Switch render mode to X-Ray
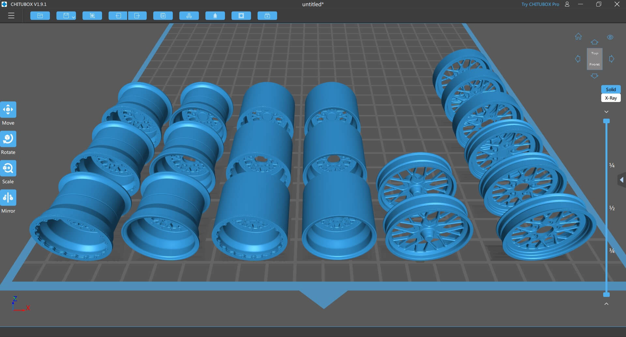 611,98
